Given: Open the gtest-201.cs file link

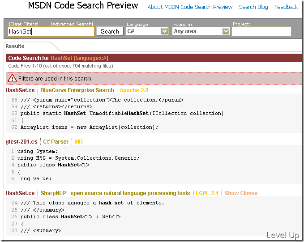Looking at the screenshot, I should [21, 142].
